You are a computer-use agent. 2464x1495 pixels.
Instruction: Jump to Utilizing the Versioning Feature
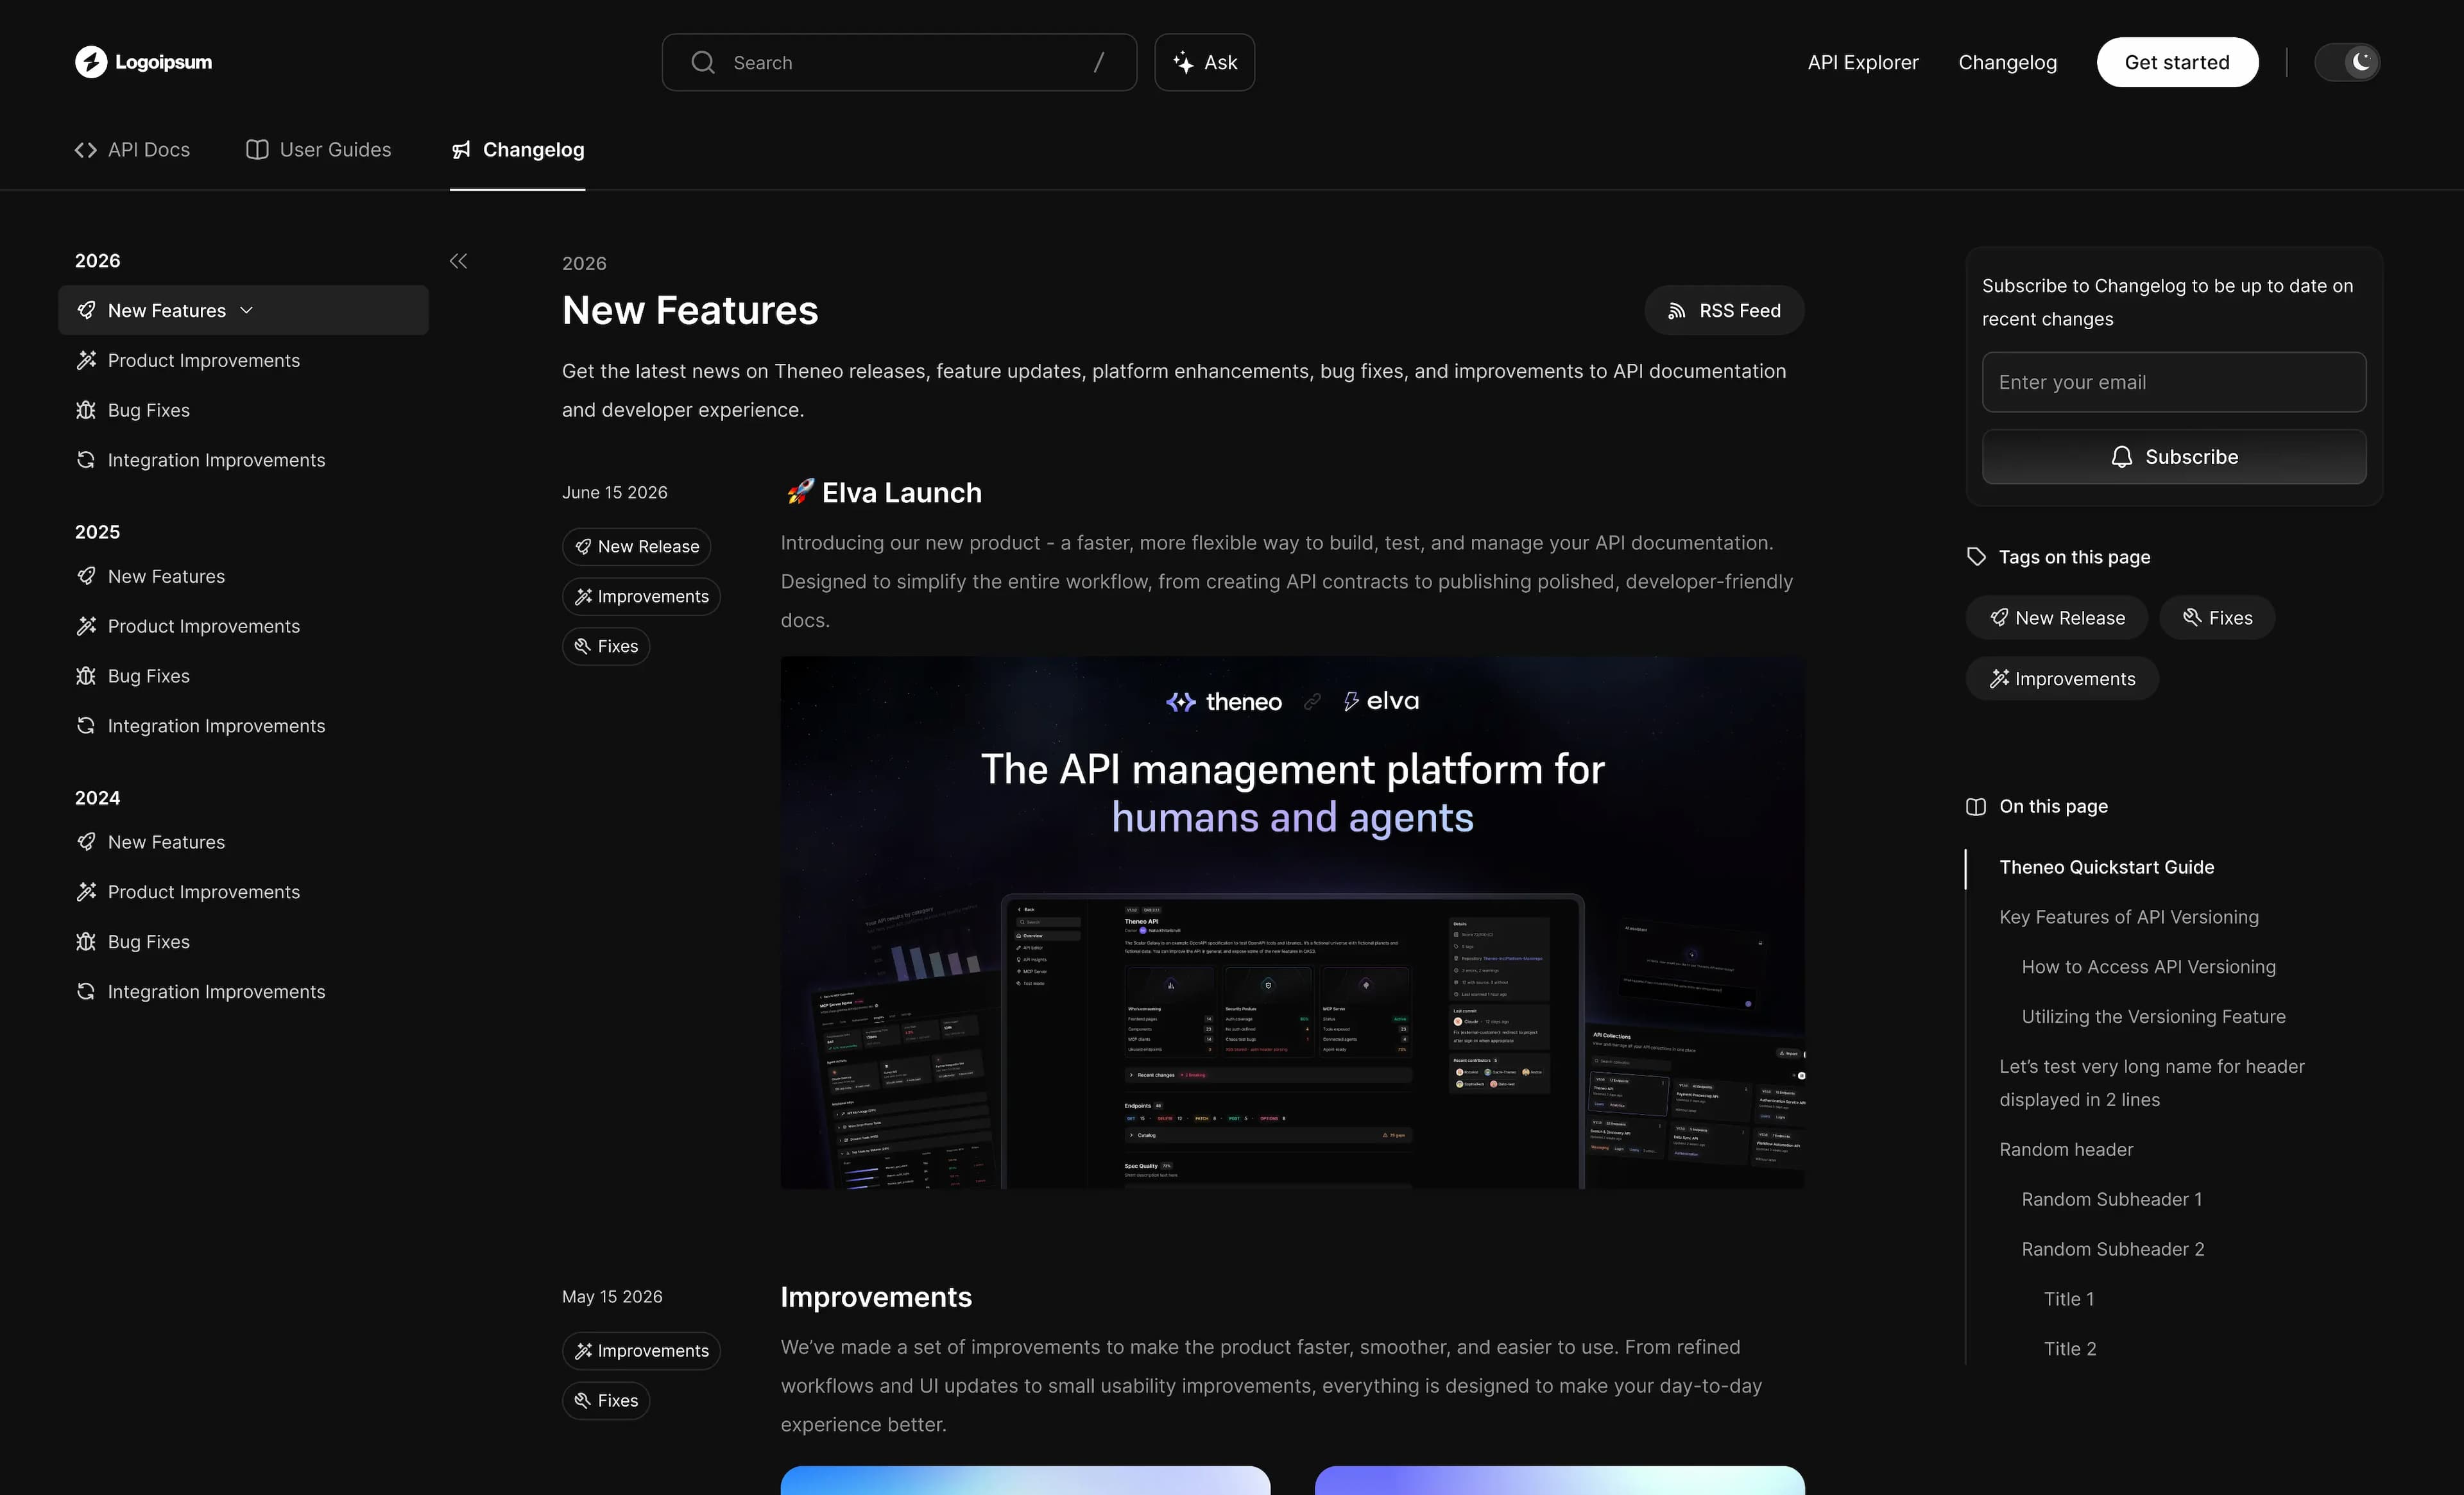pyautogui.click(x=2154, y=1017)
